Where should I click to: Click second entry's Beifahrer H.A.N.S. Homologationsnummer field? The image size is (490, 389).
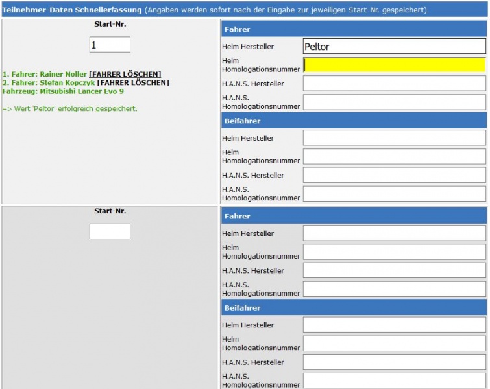[394, 381]
